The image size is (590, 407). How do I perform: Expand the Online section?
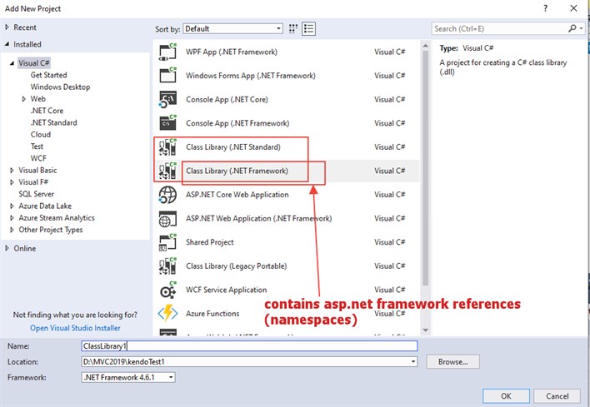[7, 248]
